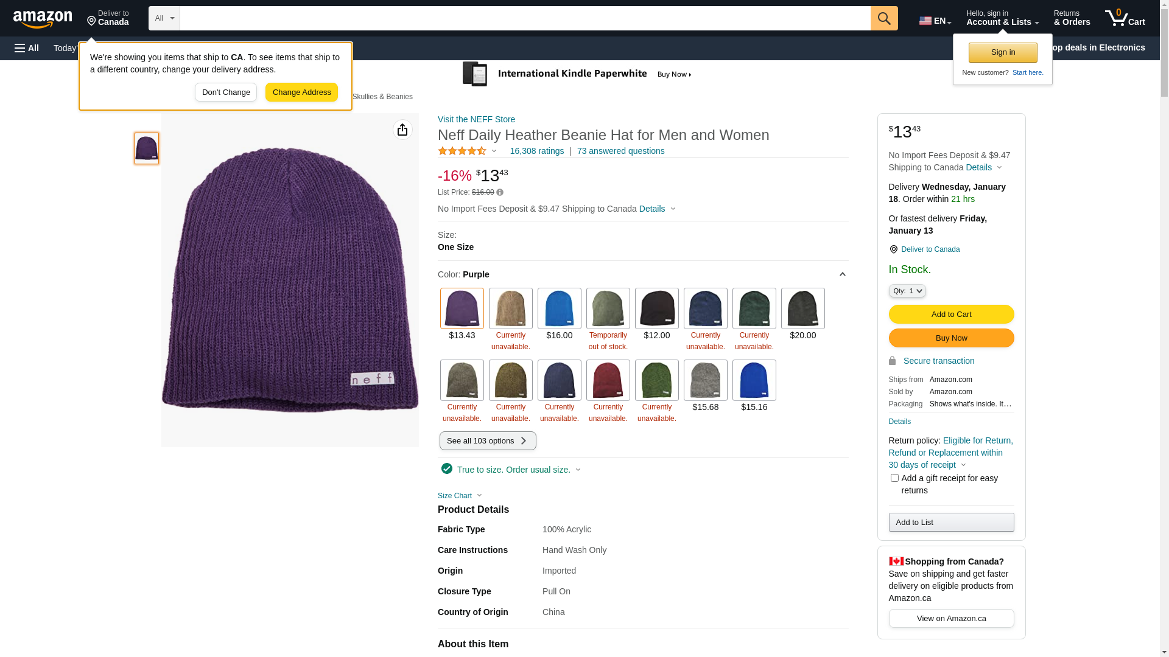
Task: Select the $15.16 blue beanie swatch
Action: (754, 380)
